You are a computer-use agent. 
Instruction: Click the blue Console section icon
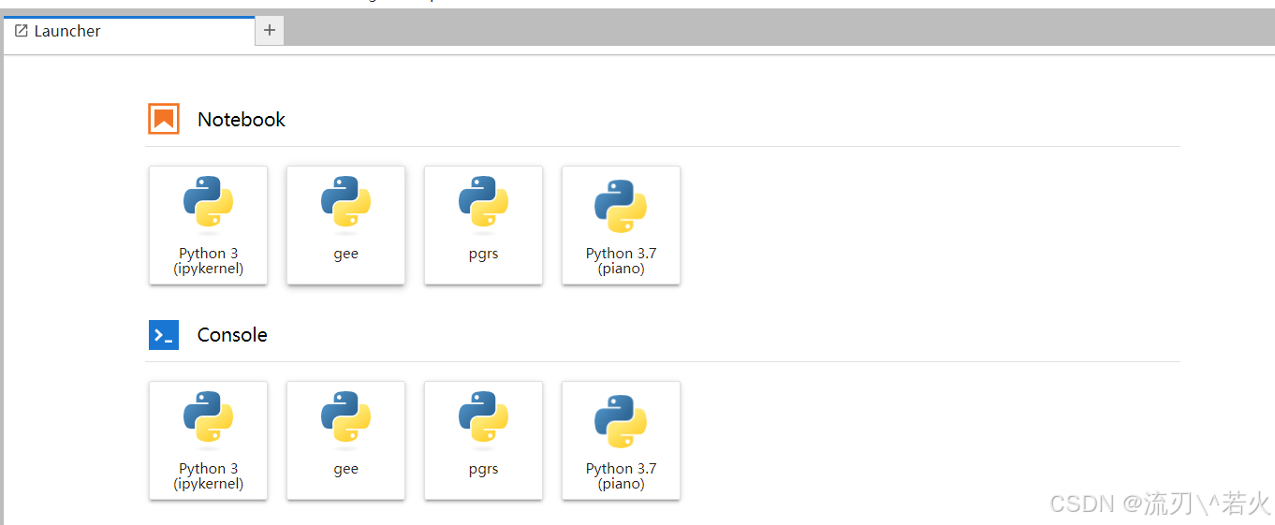coord(164,334)
